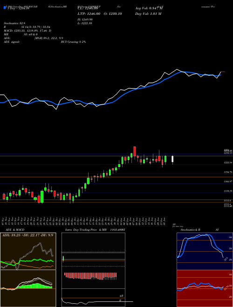Image resolution: width=233 pixels, height=307 pixels.
Task: Click the green intraday candle in the middle panel
Action: pos(63,259)
